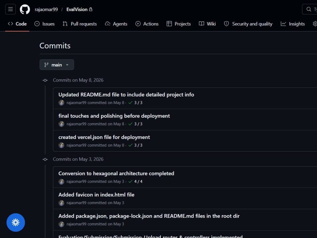Open the Actions tab
The width and height of the screenshot is (317, 238).
tap(147, 24)
